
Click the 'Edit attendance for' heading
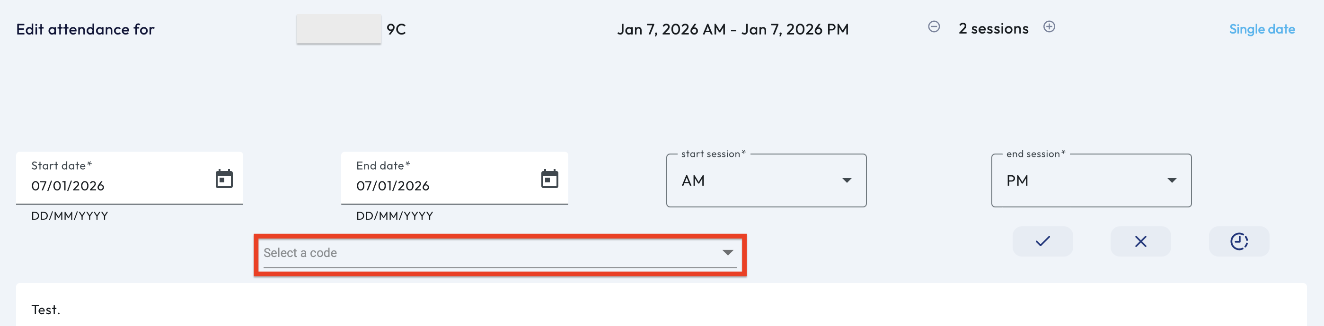tap(85, 29)
